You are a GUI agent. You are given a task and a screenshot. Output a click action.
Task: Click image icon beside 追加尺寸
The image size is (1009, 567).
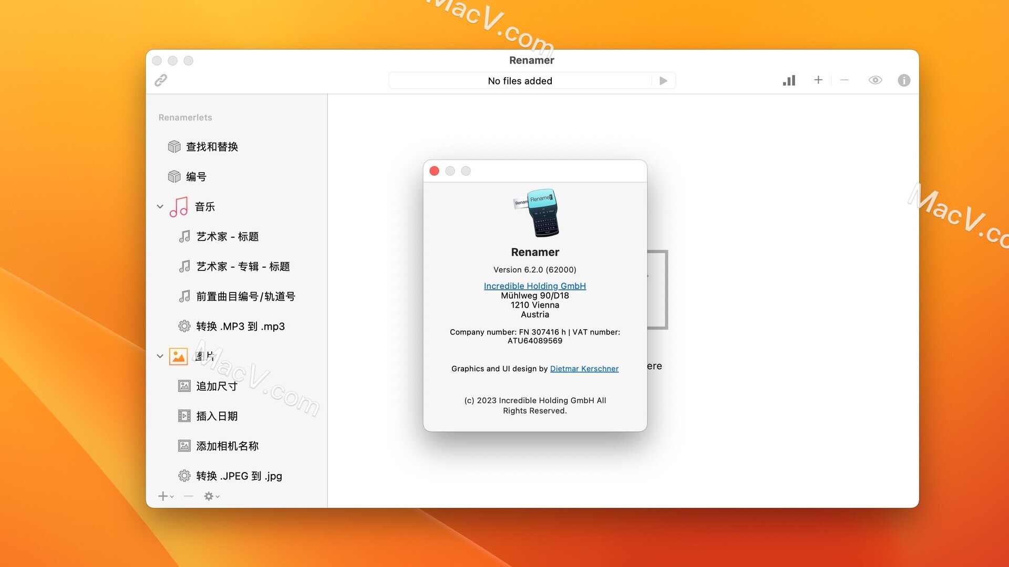click(184, 386)
